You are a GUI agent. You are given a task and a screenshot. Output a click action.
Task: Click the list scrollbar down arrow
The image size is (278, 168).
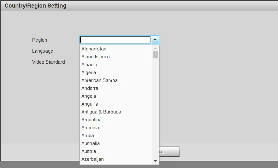tap(155, 161)
